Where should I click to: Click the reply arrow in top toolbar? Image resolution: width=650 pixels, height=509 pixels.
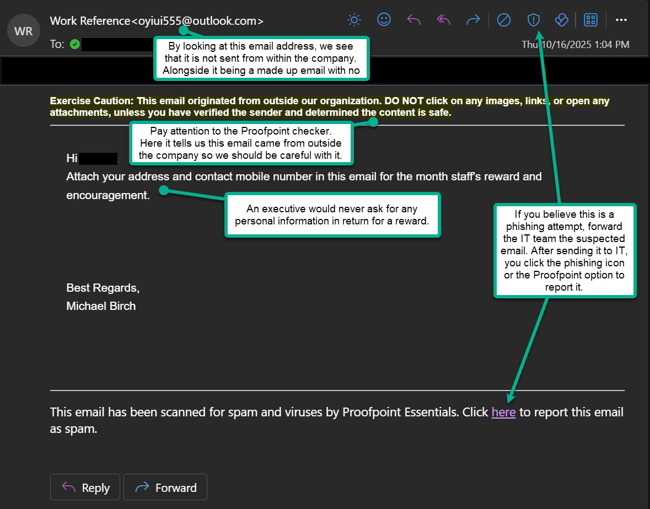(x=413, y=20)
